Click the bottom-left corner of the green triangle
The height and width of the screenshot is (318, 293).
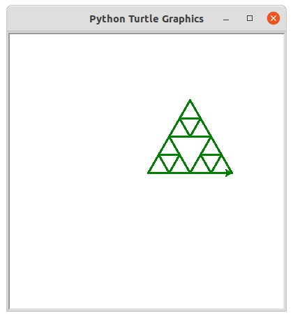coord(149,173)
